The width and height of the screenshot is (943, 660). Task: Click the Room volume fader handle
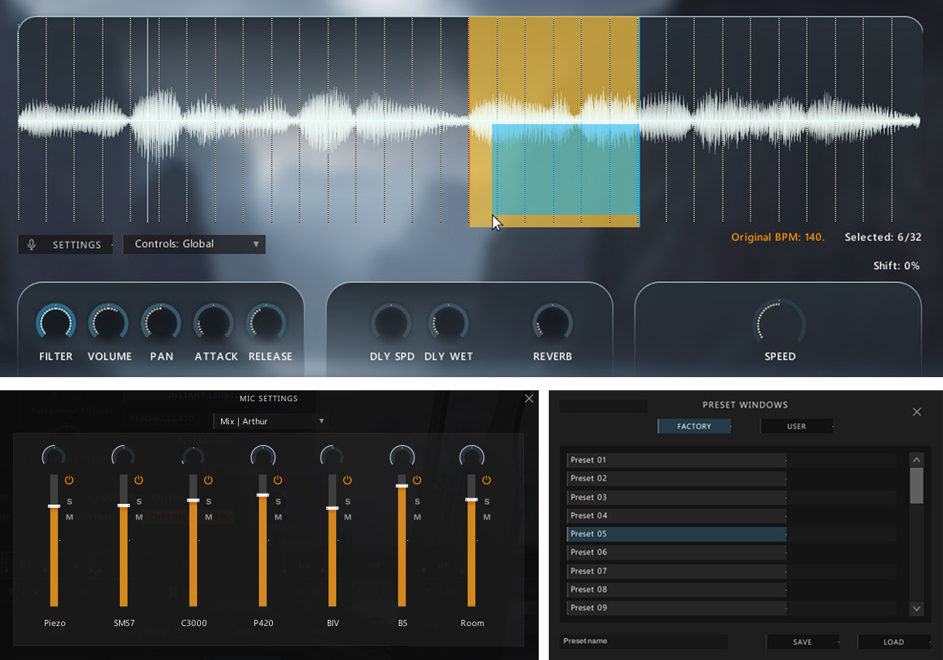[472, 499]
